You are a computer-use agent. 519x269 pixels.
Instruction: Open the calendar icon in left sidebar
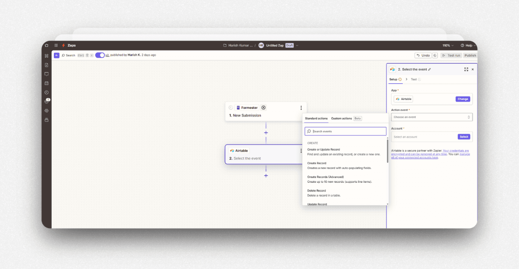[47, 83]
